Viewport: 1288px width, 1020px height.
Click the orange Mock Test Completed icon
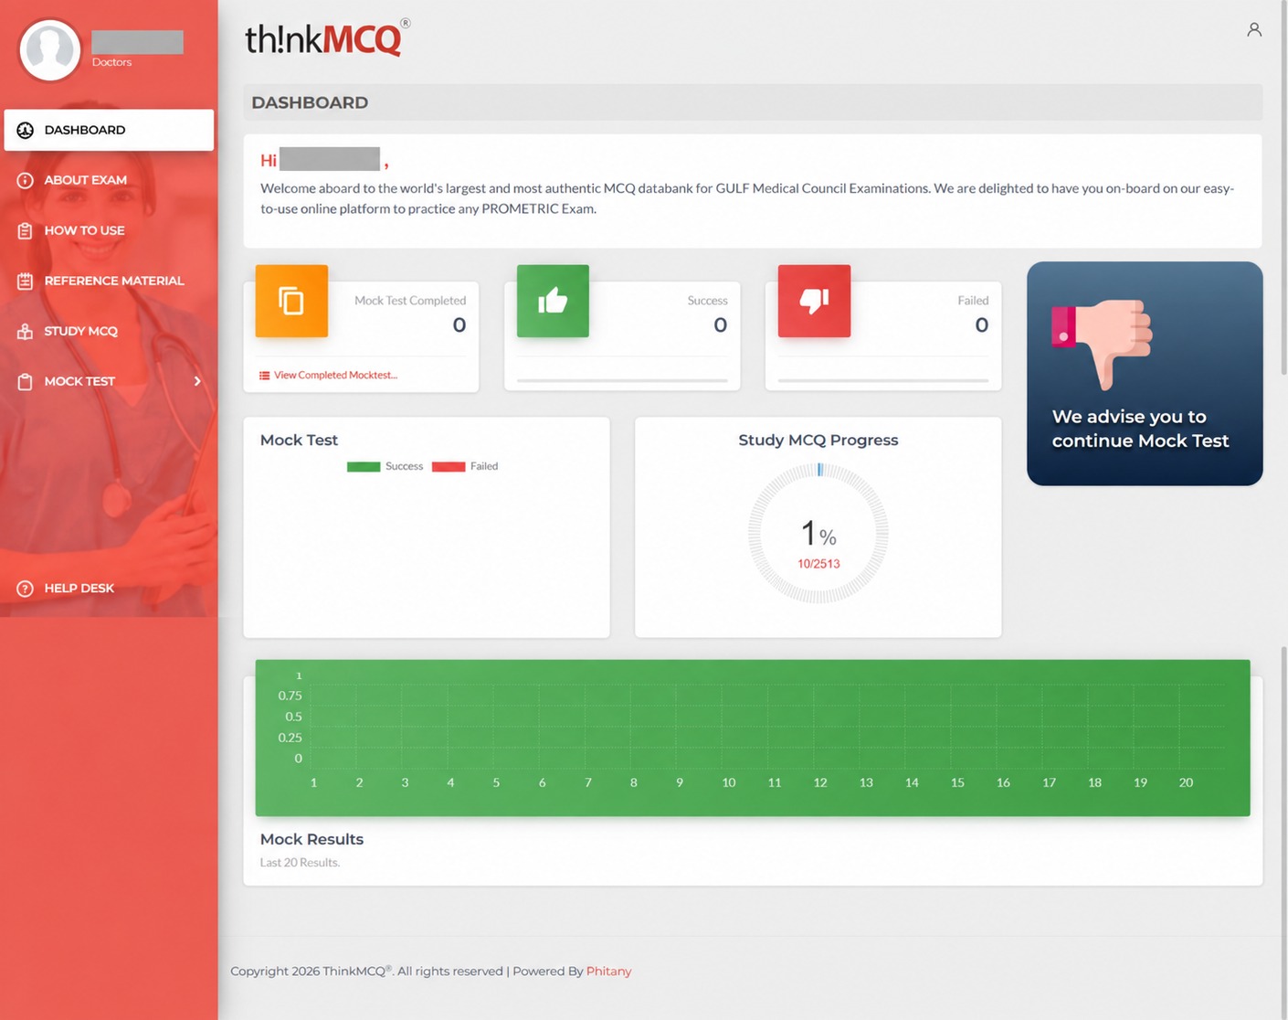(291, 301)
